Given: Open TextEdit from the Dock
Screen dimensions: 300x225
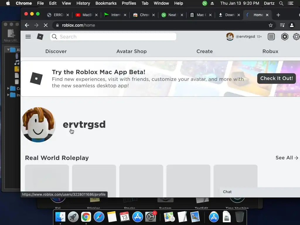Looking at the screenshot, I should 182,217.
